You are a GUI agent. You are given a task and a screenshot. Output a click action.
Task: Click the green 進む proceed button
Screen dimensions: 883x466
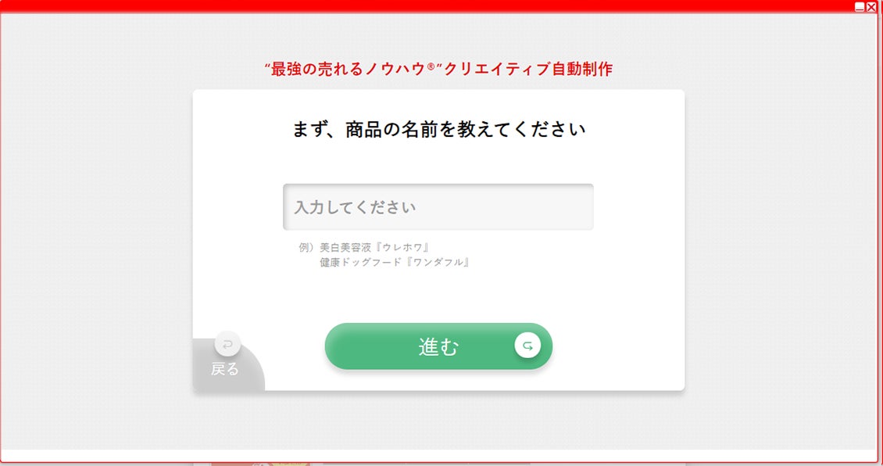438,346
